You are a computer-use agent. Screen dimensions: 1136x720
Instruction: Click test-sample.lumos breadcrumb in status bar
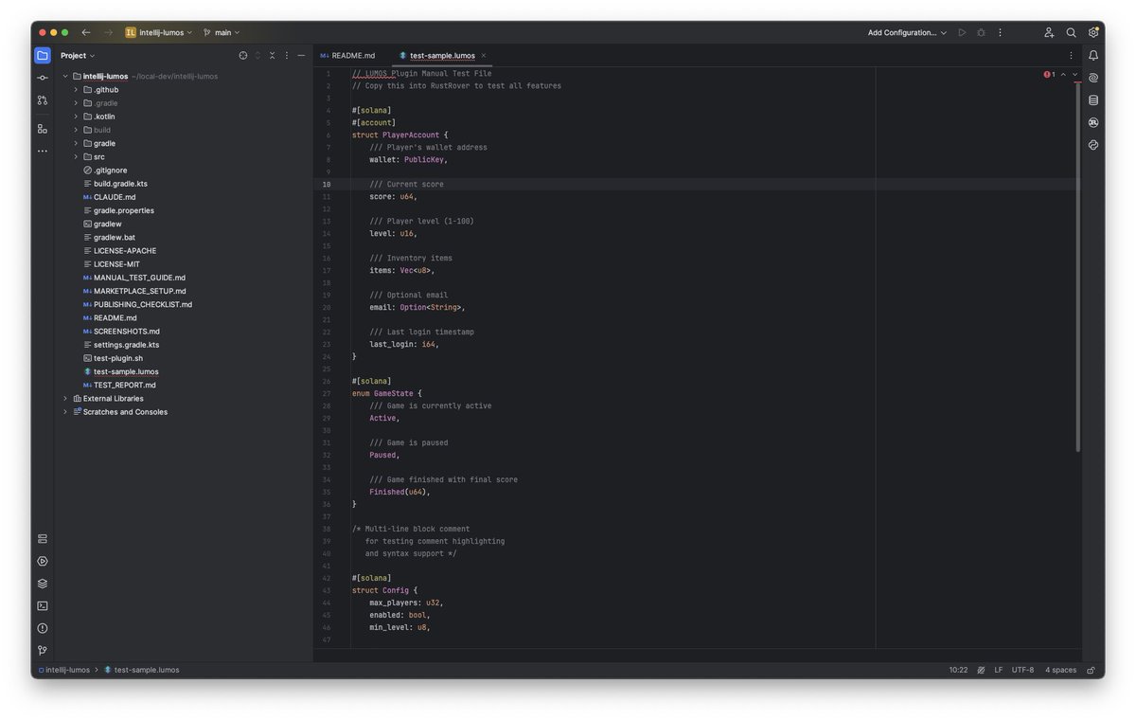[142, 670]
